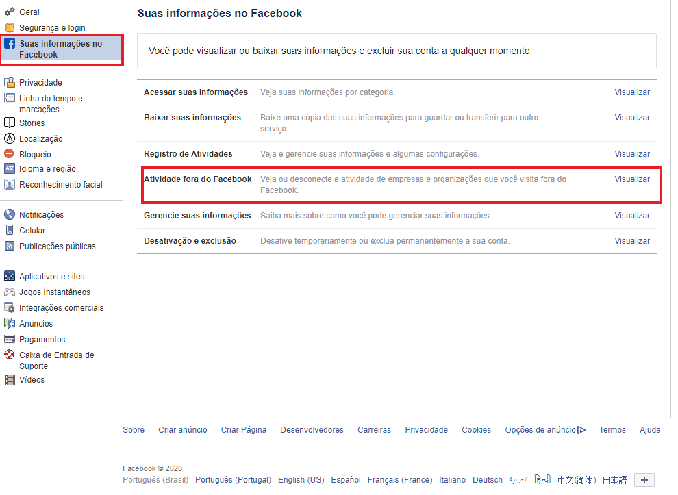Switch language to Español
The width and height of the screenshot is (678, 495).
[x=345, y=480]
